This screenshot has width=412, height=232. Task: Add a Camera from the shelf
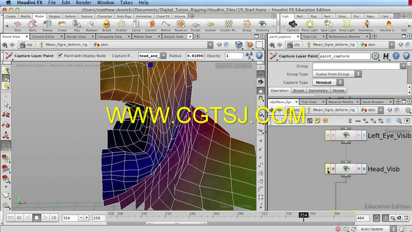[293, 26]
